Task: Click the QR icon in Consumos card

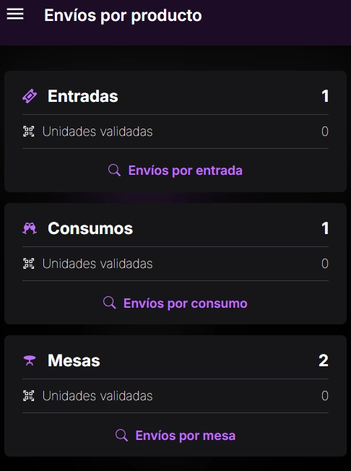Action: click(28, 264)
